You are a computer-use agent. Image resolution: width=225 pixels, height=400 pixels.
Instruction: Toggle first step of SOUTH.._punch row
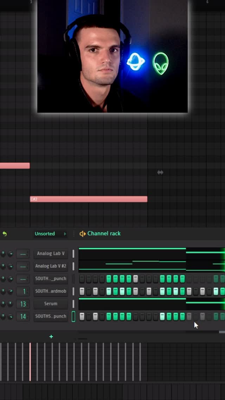click(82, 279)
